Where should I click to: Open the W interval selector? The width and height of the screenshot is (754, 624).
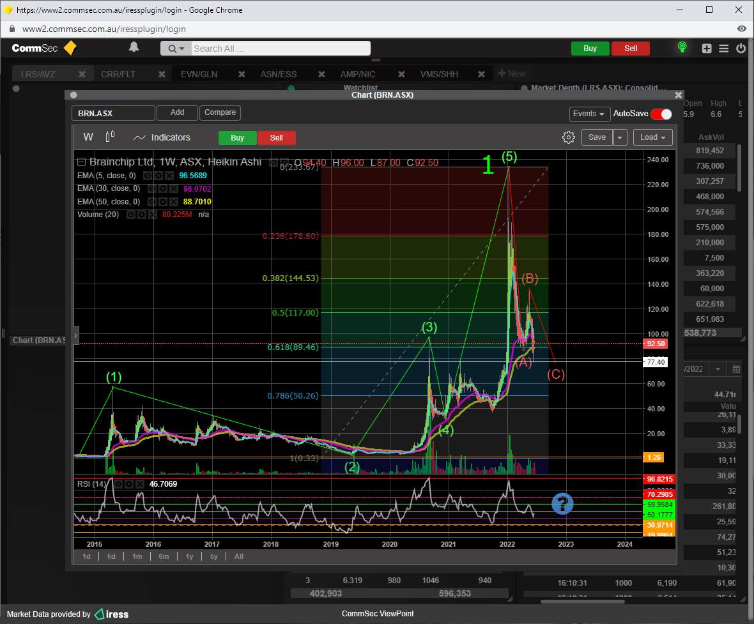tap(88, 137)
